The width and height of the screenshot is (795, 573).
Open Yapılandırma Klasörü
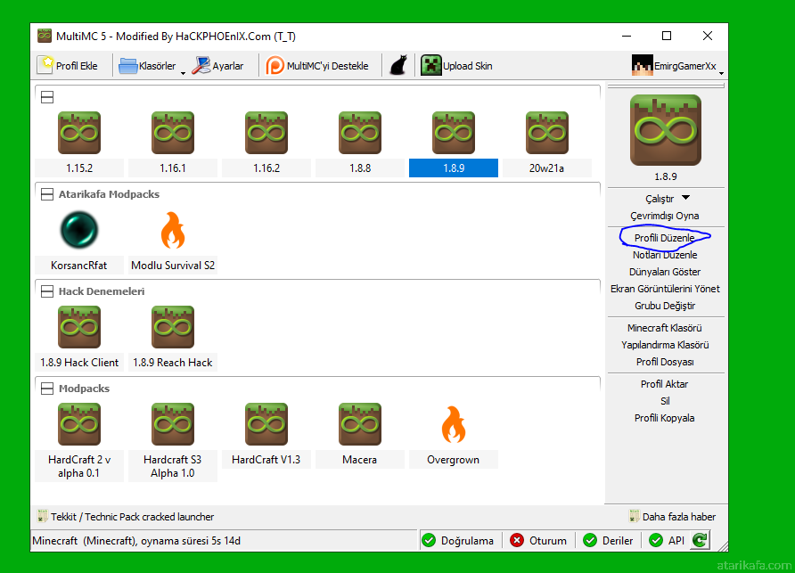pos(665,345)
